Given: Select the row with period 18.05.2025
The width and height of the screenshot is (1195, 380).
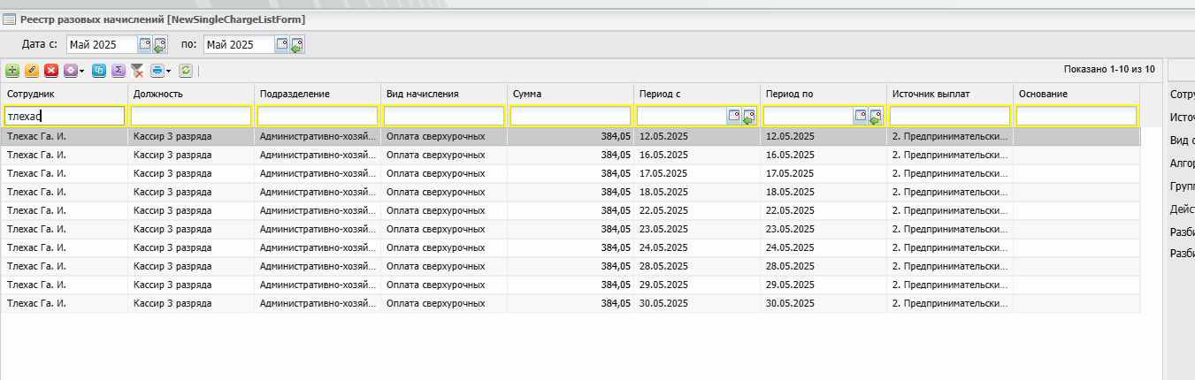Looking at the screenshot, I should 571,192.
